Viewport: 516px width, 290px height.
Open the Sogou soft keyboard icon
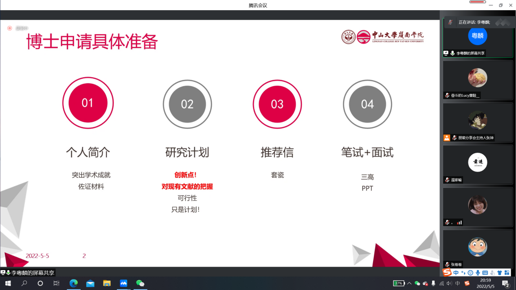click(x=485, y=273)
